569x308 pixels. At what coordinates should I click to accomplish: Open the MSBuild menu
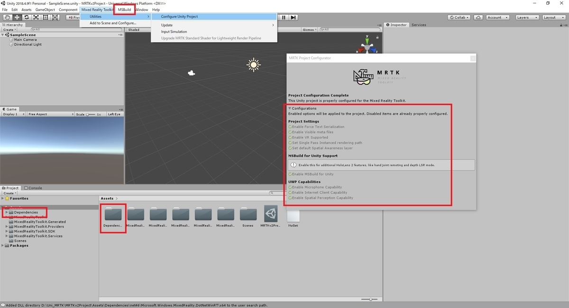pyautogui.click(x=124, y=9)
